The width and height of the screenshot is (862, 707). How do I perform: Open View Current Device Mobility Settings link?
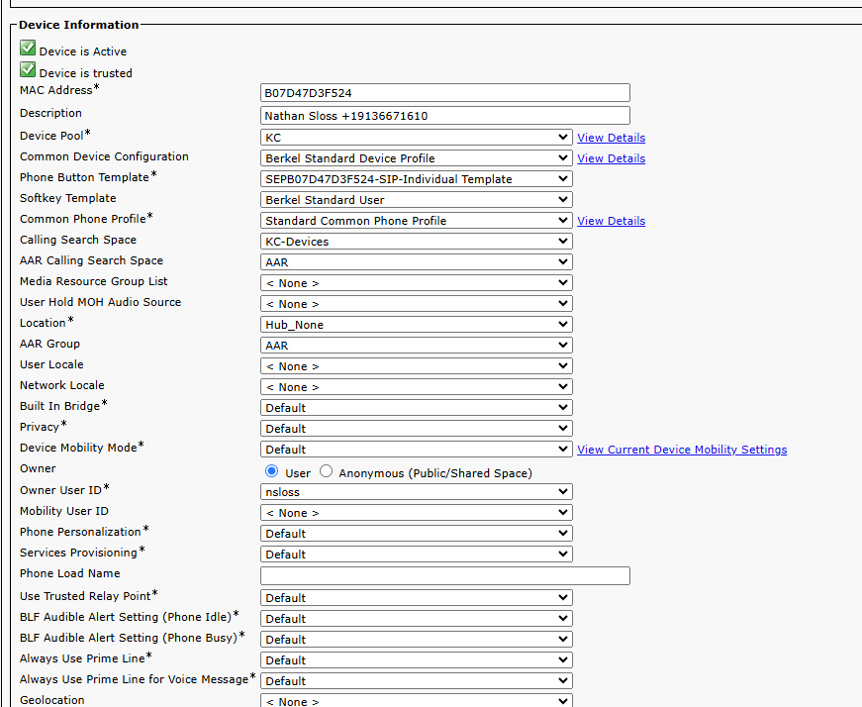pyautogui.click(x=682, y=450)
